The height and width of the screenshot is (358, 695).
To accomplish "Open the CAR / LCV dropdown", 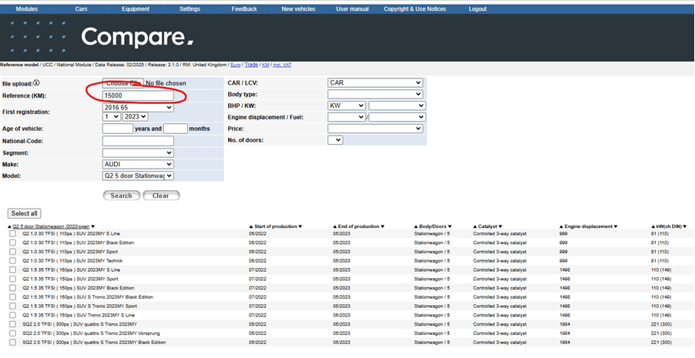I will point(375,82).
